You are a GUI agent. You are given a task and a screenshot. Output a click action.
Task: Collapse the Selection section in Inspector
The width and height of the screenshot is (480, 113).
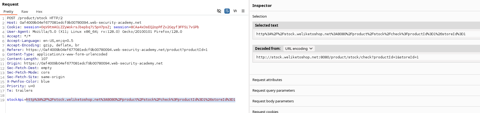pyautogui.click(x=259, y=16)
